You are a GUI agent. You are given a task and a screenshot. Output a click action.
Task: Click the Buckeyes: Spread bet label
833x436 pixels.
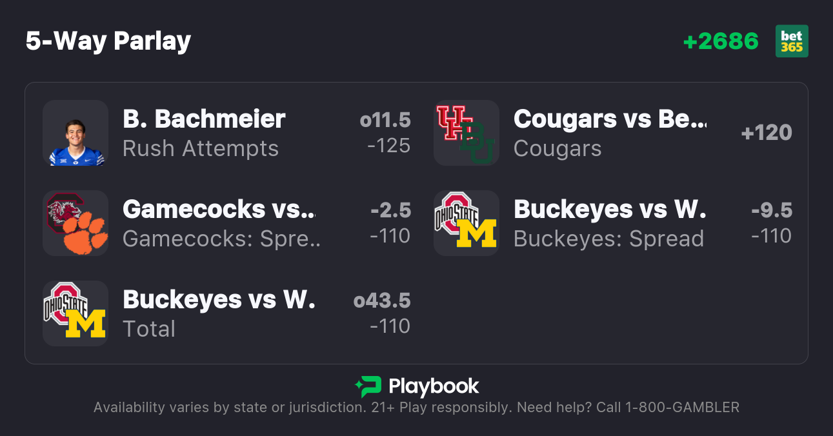click(608, 239)
